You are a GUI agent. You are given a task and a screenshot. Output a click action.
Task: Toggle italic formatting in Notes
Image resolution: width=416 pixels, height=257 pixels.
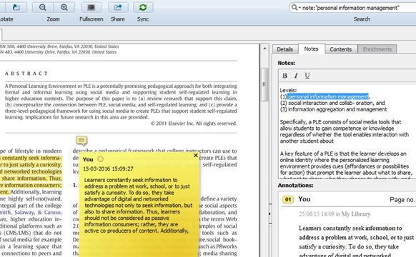tap(296, 76)
